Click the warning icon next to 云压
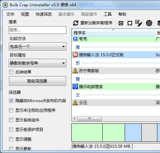 point(75,102)
